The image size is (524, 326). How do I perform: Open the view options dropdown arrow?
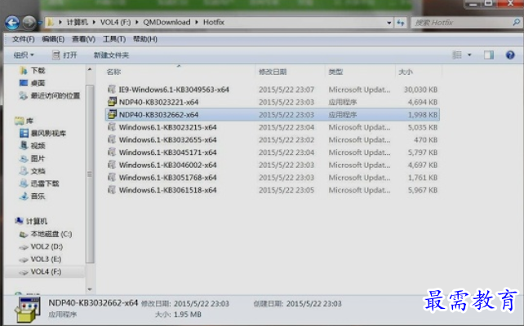pos(469,55)
